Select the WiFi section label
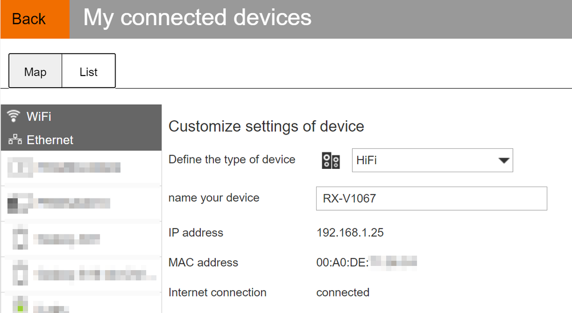This screenshot has width=572, height=313. 39,117
